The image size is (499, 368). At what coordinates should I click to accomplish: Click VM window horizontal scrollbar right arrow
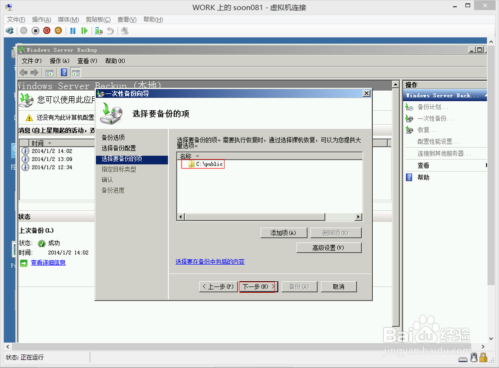click(x=483, y=347)
